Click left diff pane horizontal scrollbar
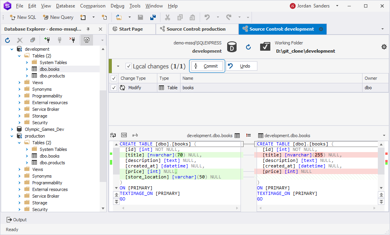The height and width of the screenshot is (235, 390). click(x=180, y=208)
